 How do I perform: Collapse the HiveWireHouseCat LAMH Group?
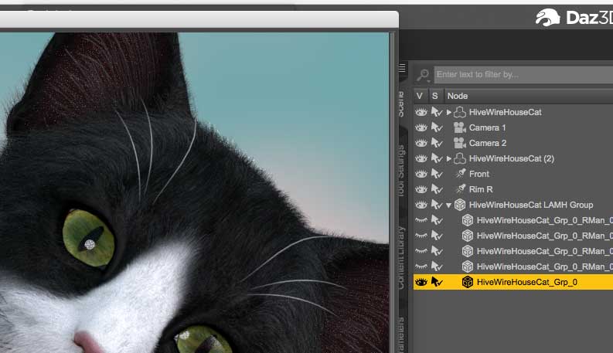point(449,205)
